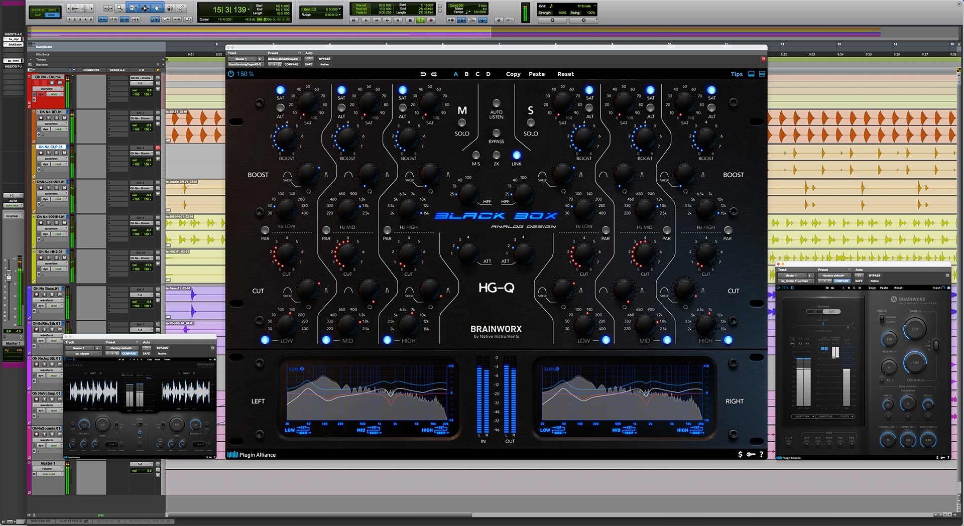964x526 pixels.
Task: Toggle the M SOLO button on HG-Q
Action: [462, 123]
